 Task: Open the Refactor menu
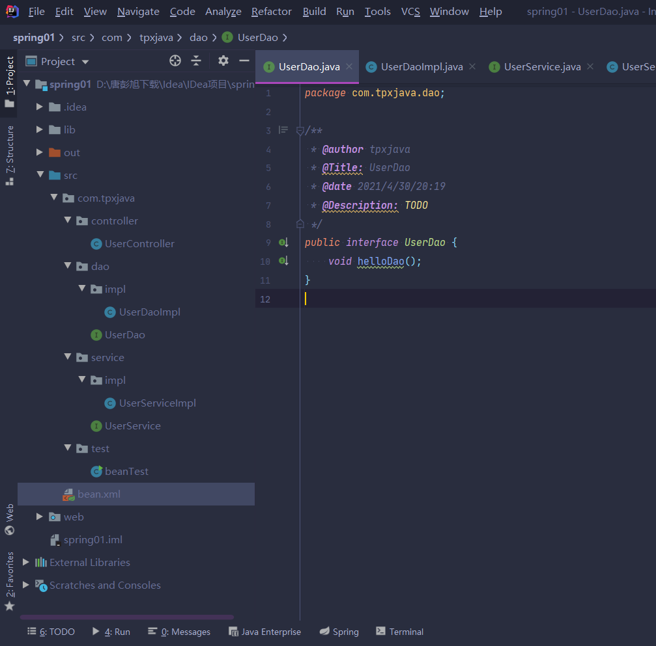click(x=271, y=12)
